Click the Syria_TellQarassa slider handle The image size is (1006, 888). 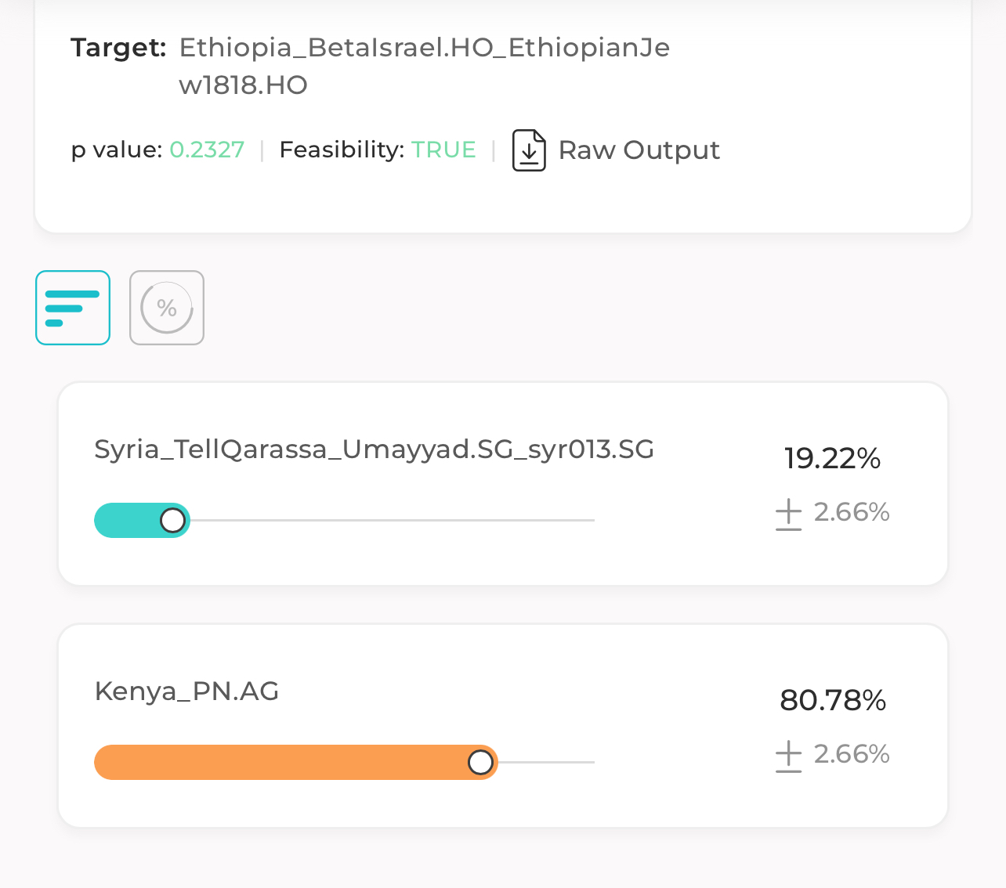[173, 520]
